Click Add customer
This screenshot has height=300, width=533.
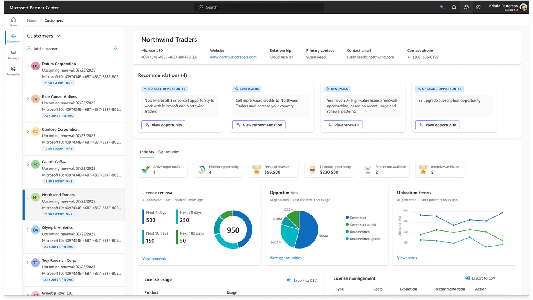click(x=42, y=49)
